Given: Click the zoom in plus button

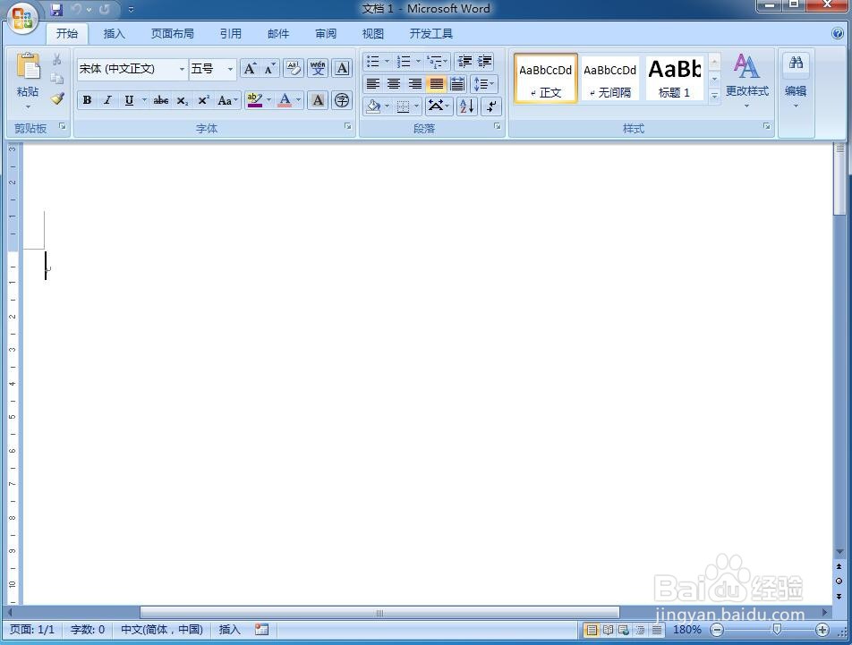Looking at the screenshot, I should pos(822,630).
